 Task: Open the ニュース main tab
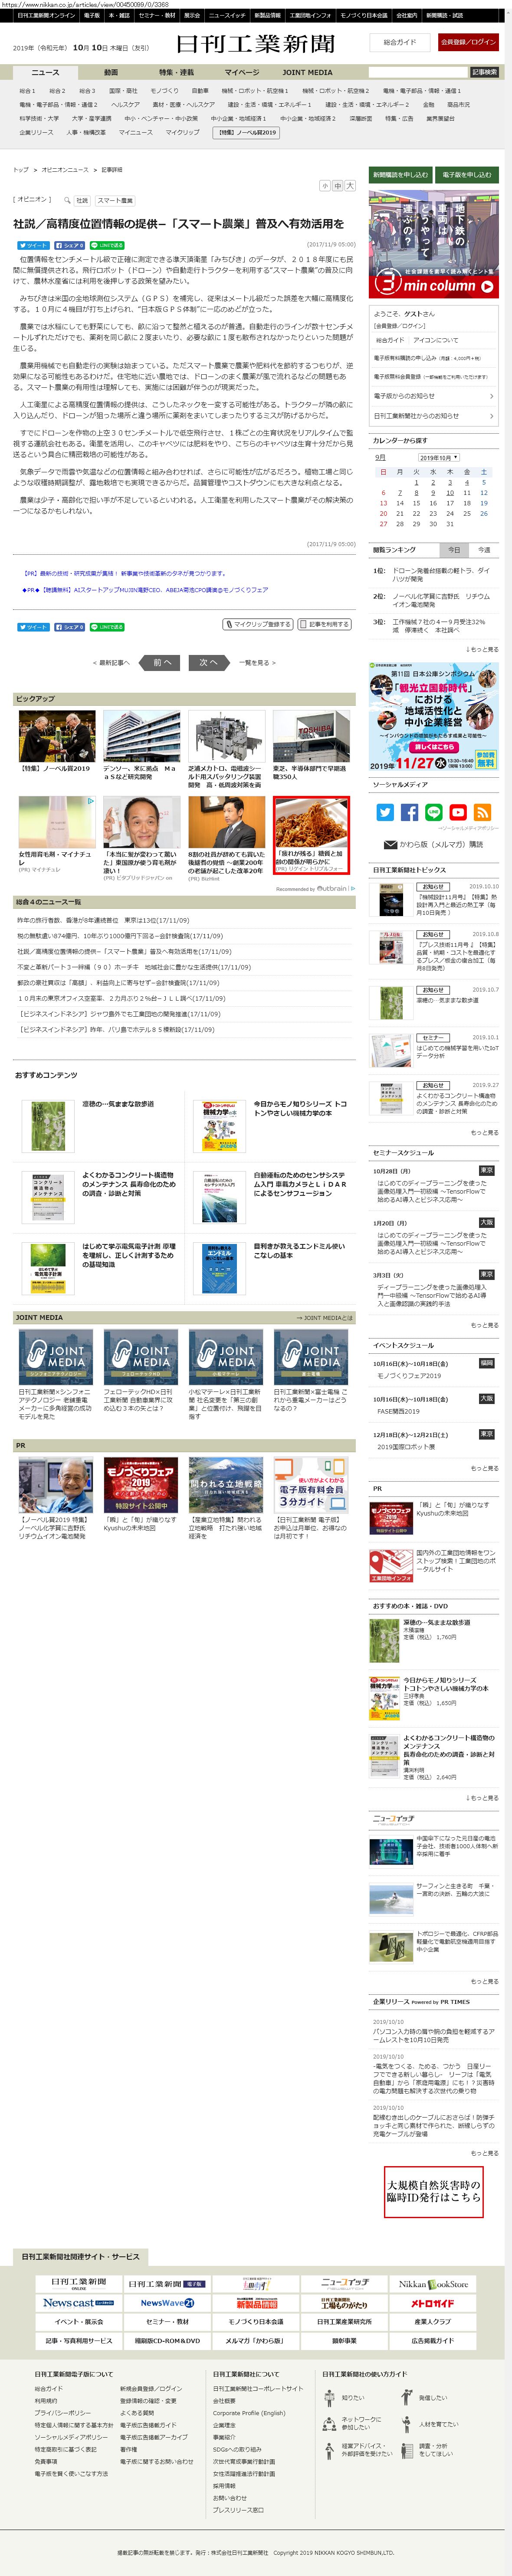[45, 72]
